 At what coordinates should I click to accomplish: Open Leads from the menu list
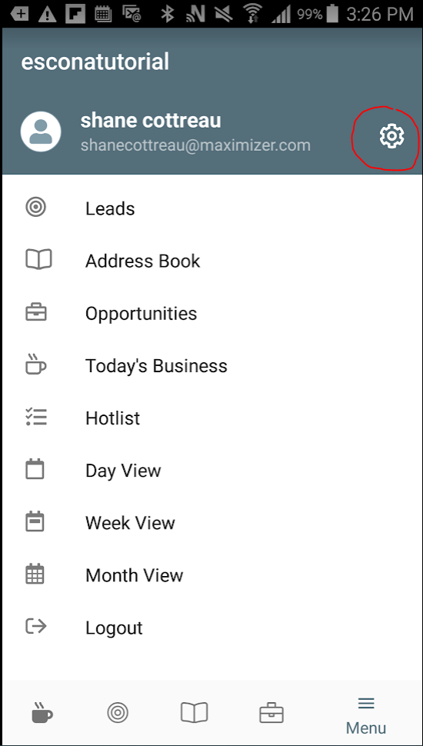tap(211, 208)
